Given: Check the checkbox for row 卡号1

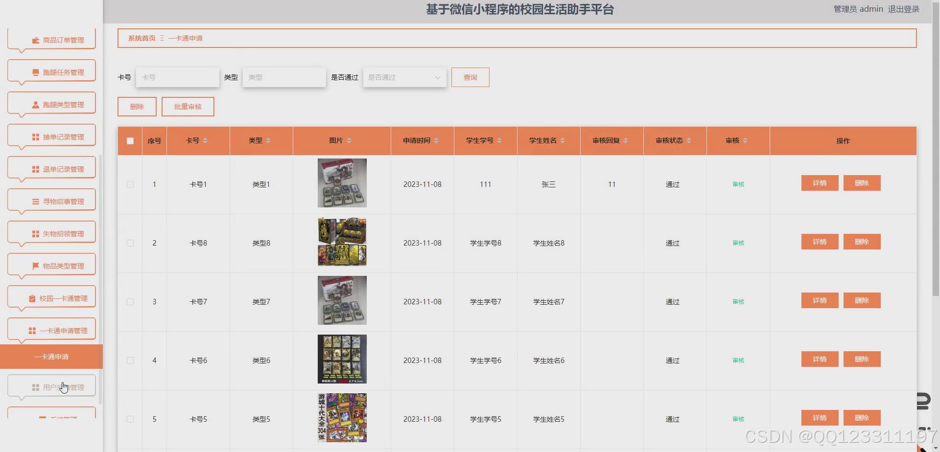Looking at the screenshot, I should point(130,184).
